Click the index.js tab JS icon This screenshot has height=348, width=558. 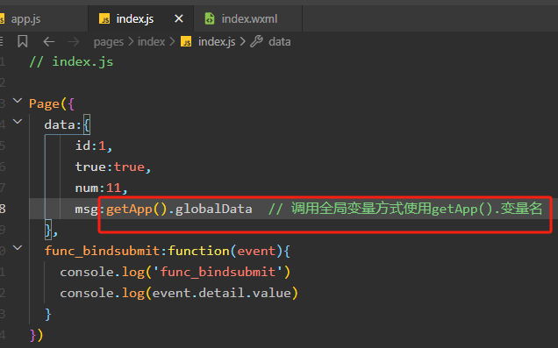click(x=104, y=18)
